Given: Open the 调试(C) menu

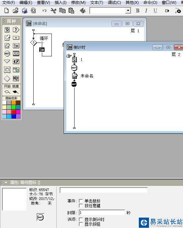Looking at the screenshot, I should tap(114, 3).
